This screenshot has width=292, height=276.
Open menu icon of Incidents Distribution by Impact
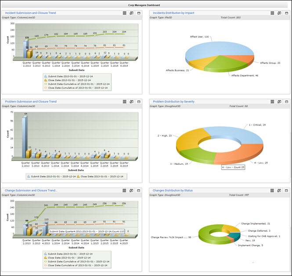[x=272, y=13]
